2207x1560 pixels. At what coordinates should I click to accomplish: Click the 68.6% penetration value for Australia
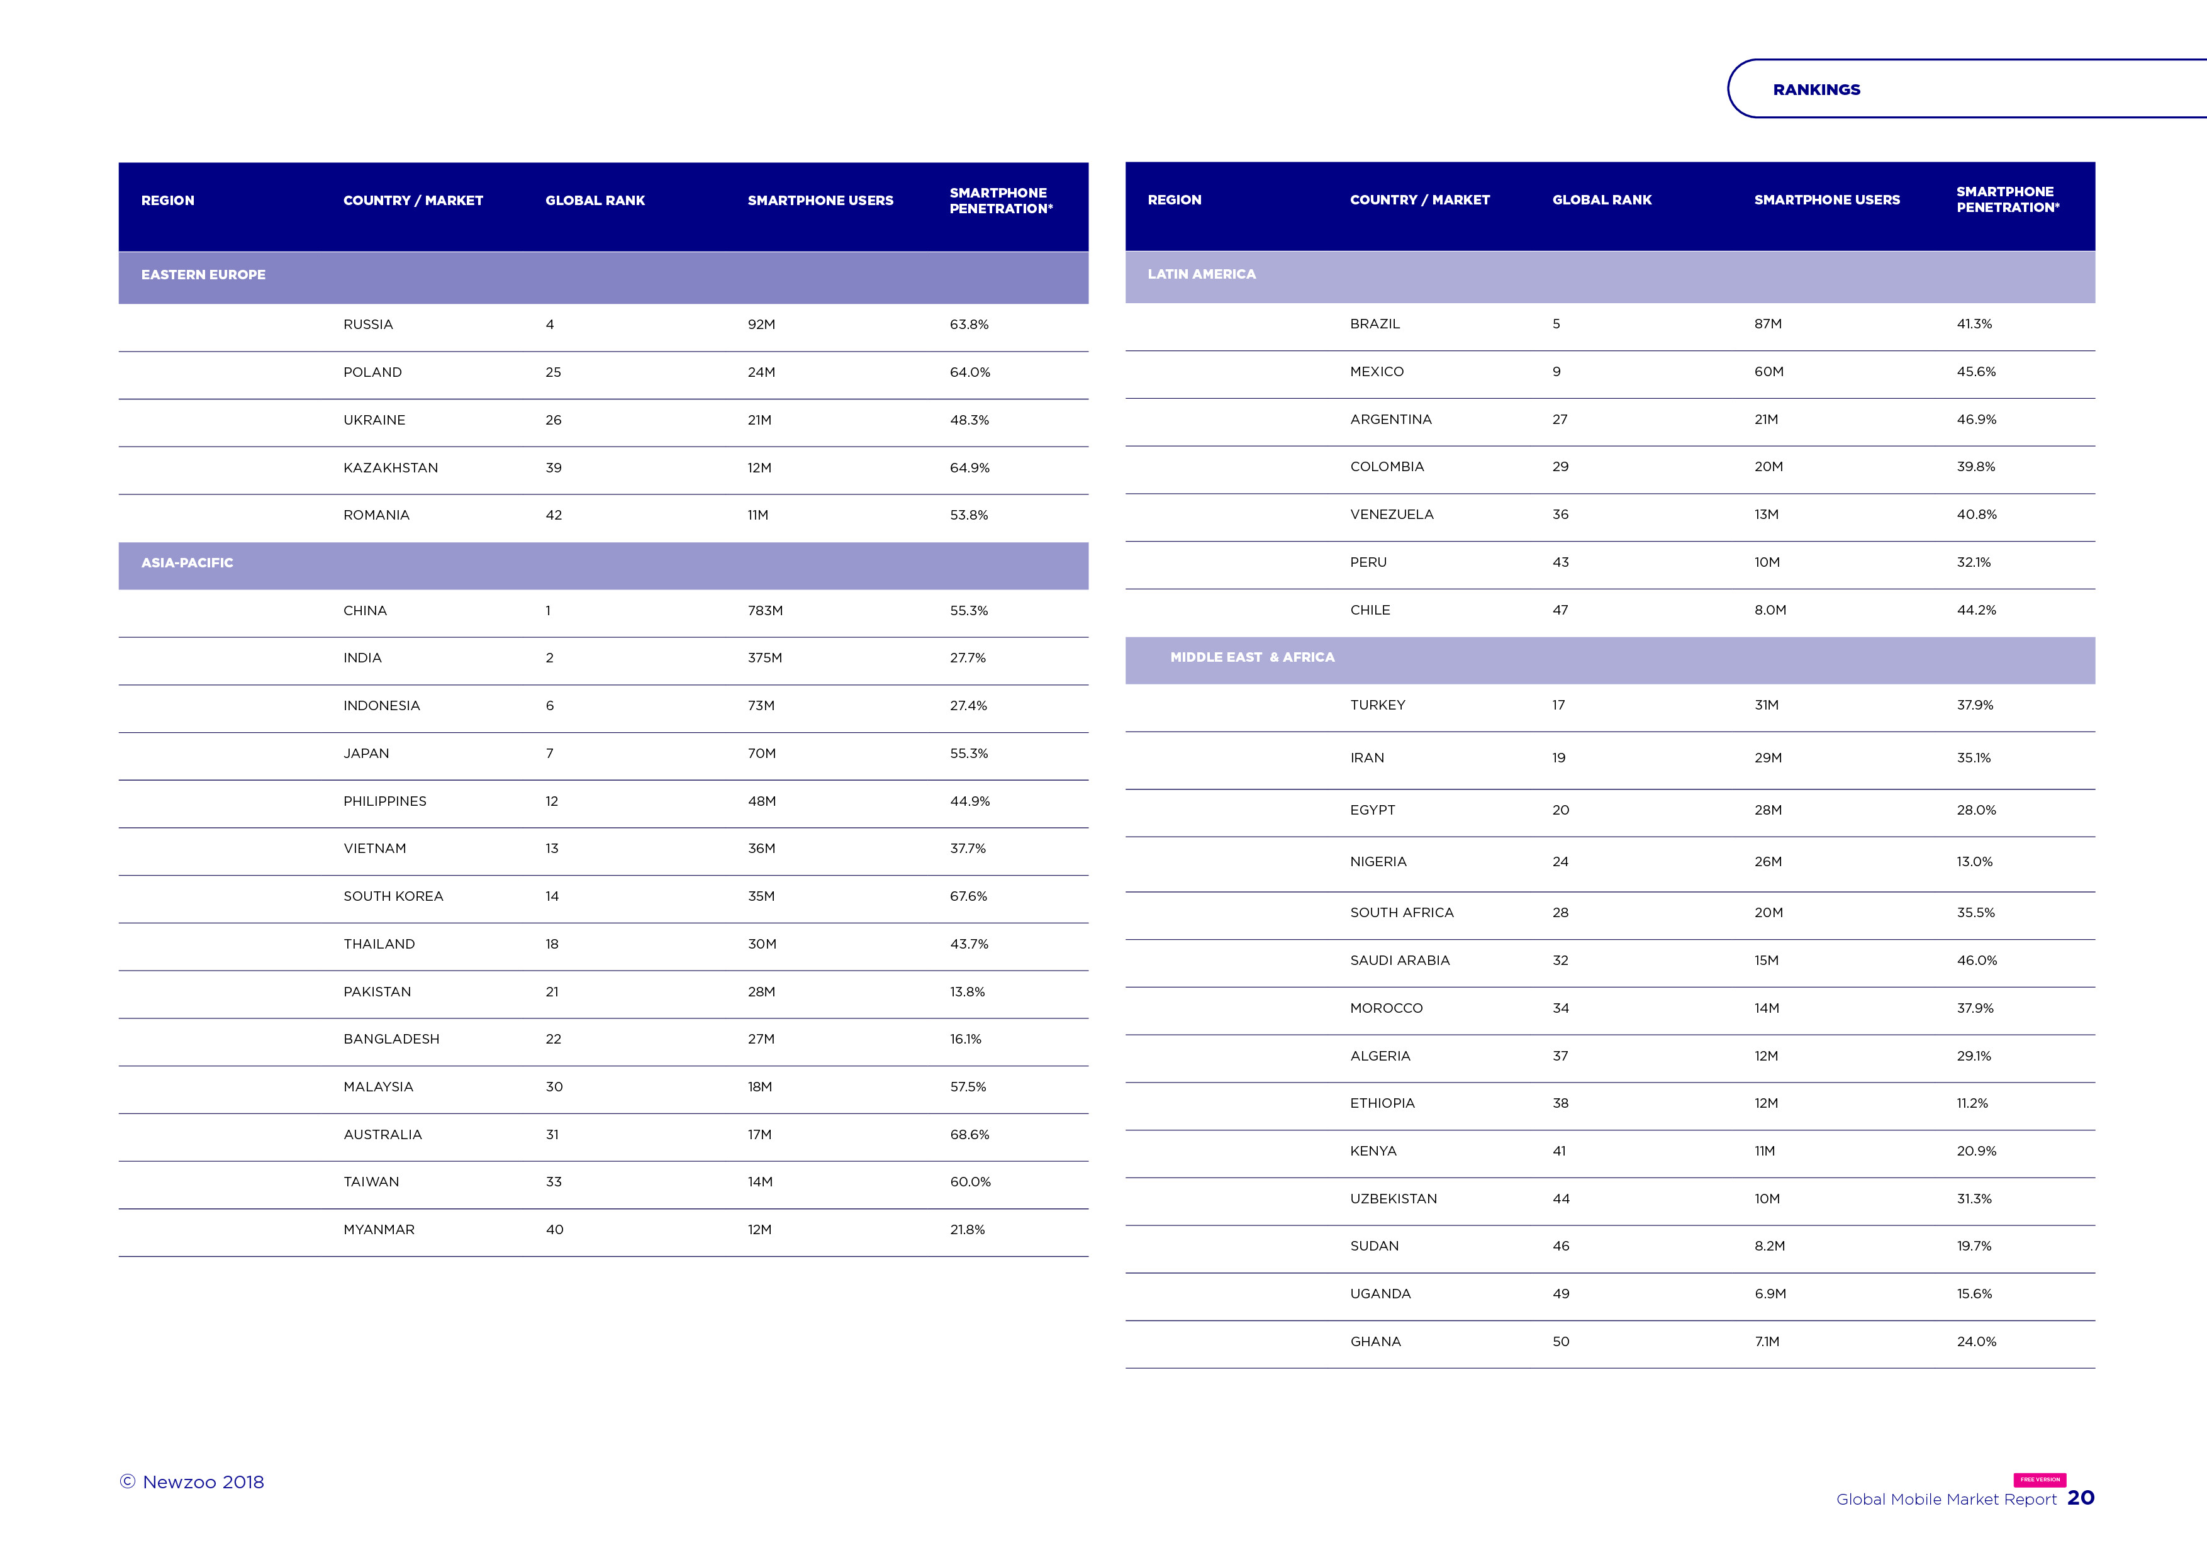click(x=969, y=1135)
